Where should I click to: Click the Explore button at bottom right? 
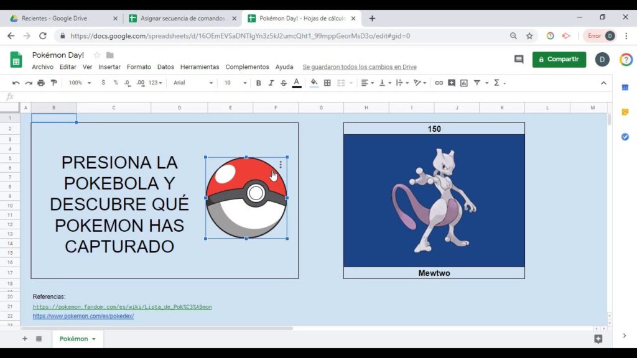[x=598, y=339]
